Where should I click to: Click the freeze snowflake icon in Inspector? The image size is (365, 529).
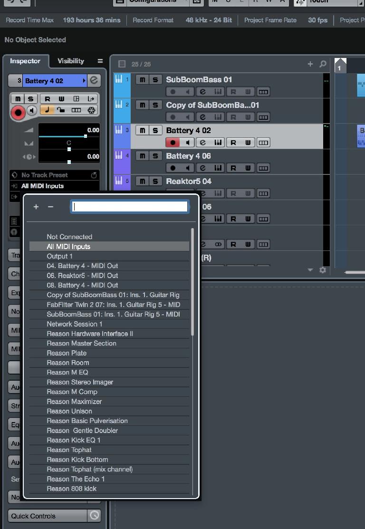(x=91, y=110)
